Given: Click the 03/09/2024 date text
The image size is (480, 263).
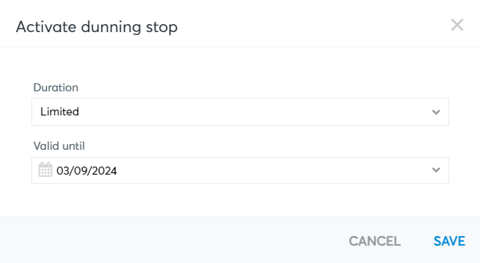Looking at the screenshot, I should (x=87, y=171).
